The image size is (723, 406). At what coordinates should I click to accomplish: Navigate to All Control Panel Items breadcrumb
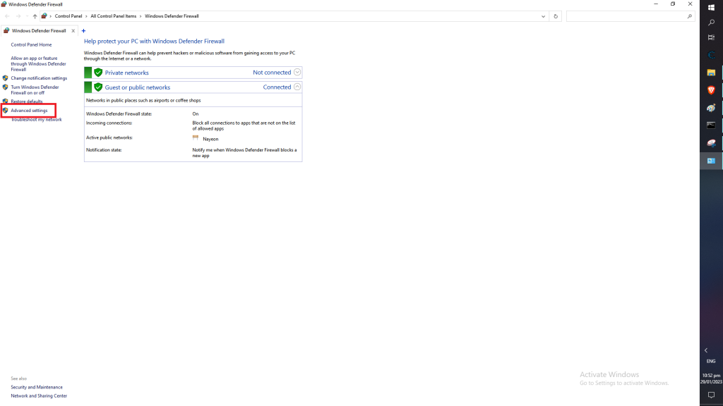114,16
